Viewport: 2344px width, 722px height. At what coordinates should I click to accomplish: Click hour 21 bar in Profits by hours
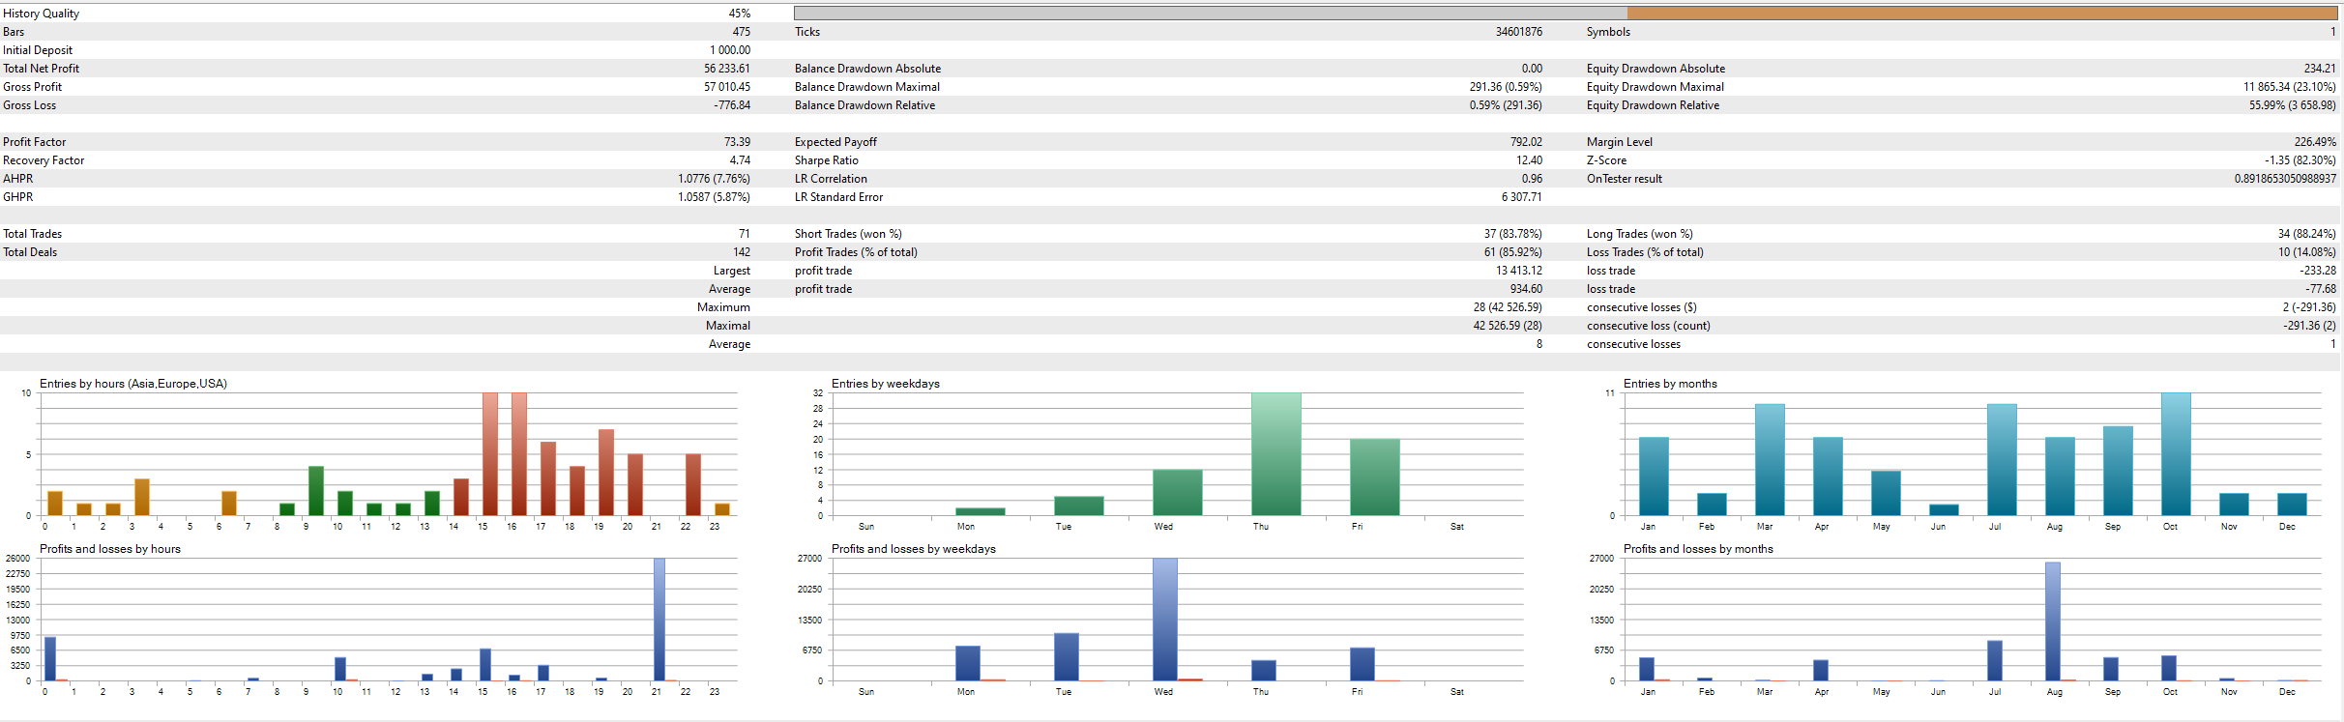[x=659, y=620]
